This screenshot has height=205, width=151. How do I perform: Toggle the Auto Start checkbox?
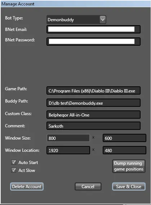coord(14,162)
